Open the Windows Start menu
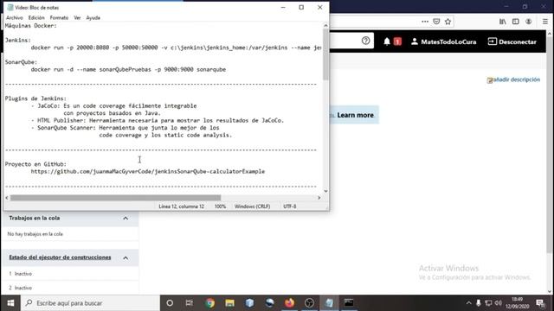 [x=10, y=303]
